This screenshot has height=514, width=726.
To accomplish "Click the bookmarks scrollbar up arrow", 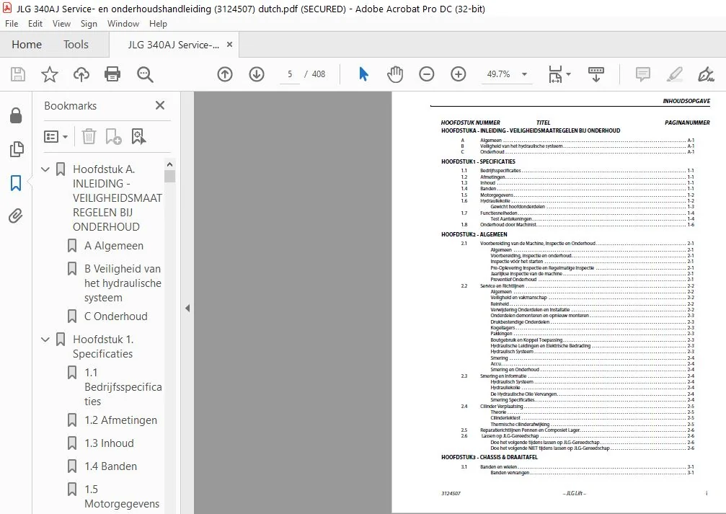I will [169, 164].
